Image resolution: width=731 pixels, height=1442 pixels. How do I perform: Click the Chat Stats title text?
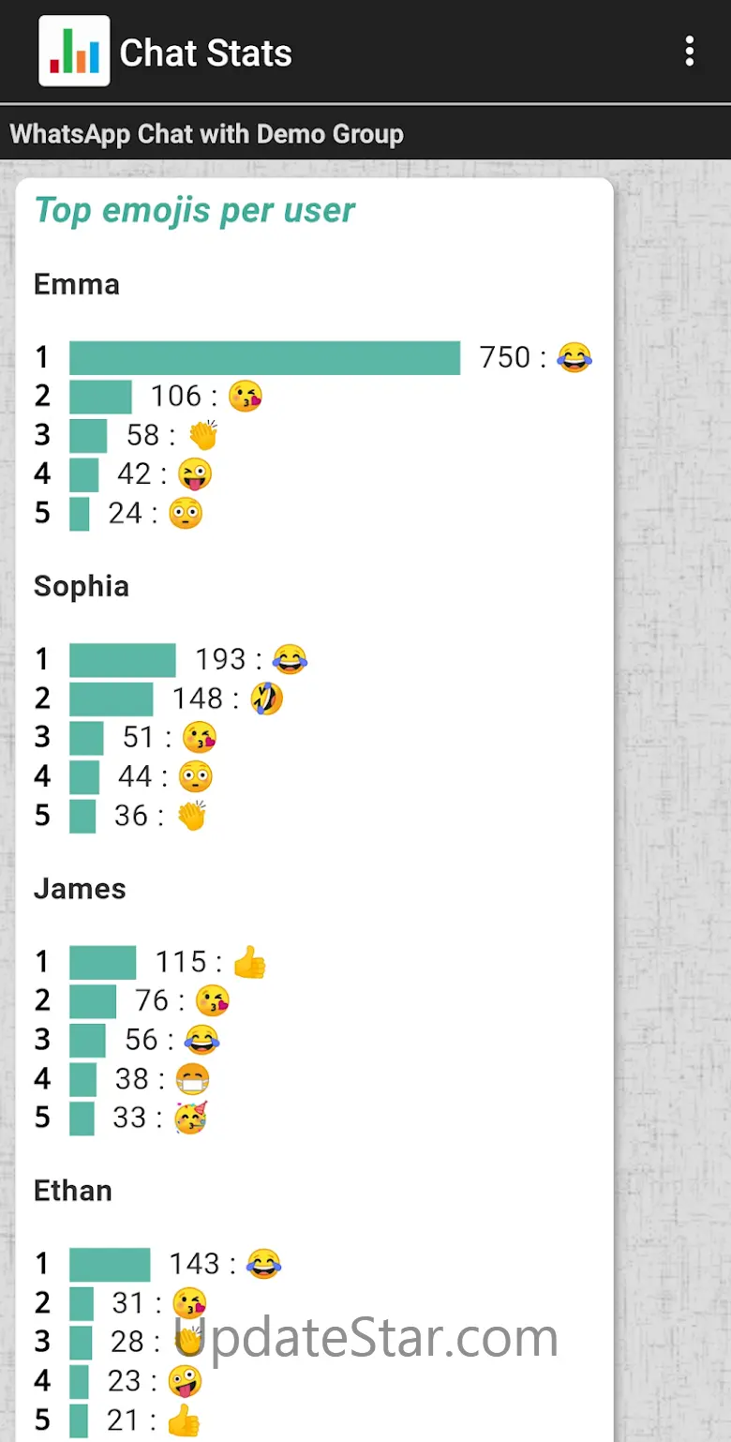pyautogui.click(x=205, y=53)
